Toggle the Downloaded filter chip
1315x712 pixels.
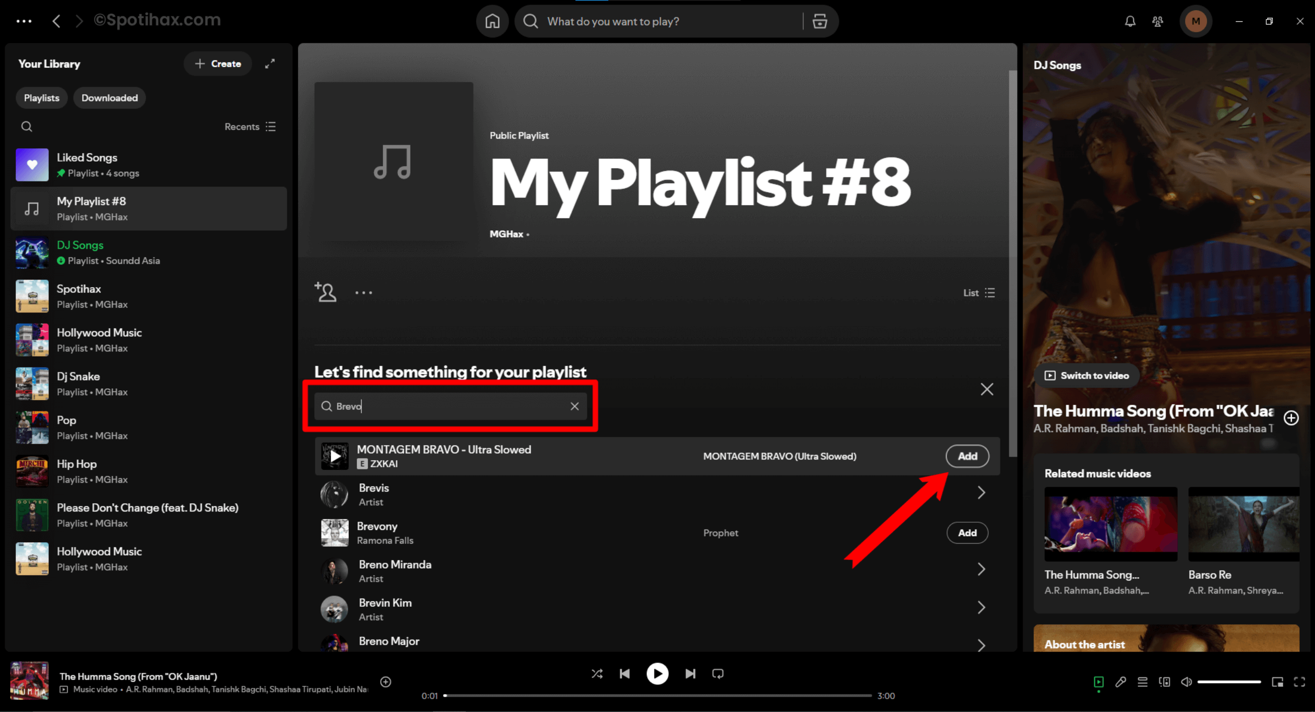pyautogui.click(x=109, y=97)
